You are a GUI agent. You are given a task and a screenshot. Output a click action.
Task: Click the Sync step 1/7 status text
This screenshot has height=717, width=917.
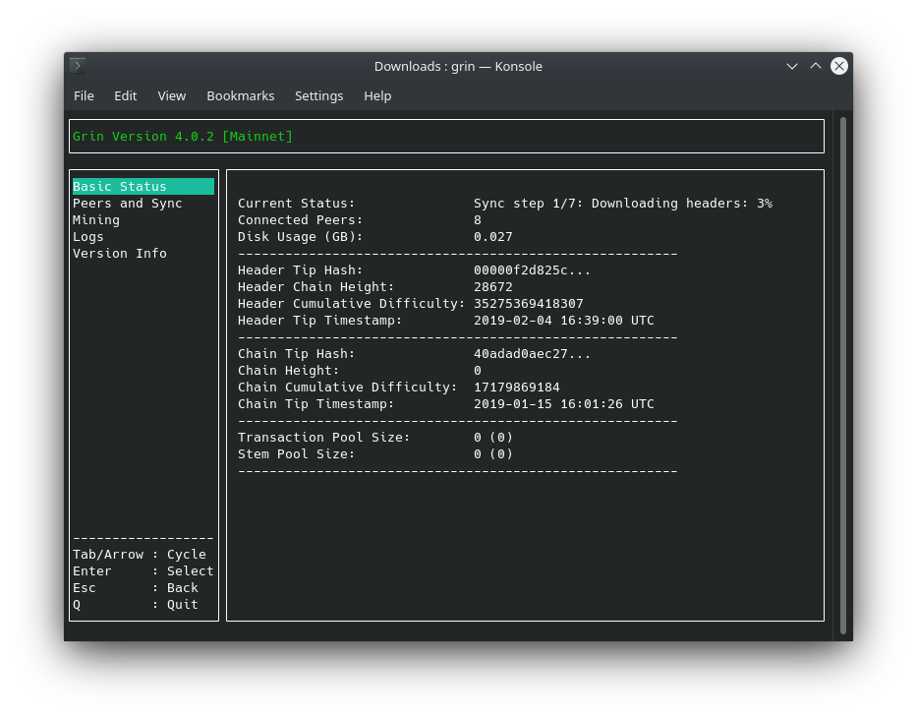pos(623,204)
